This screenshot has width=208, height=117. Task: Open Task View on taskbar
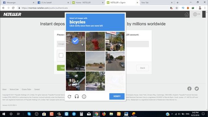click(18, 114)
